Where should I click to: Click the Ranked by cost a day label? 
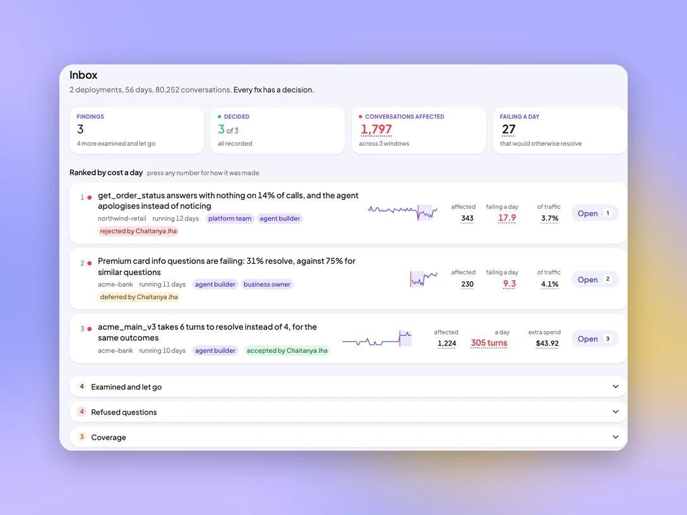click(106, 172)
